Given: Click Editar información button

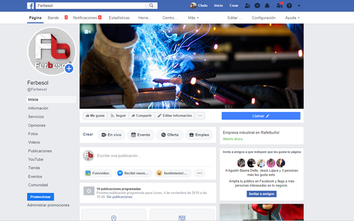Looking at the screenshot, I should [x=175, y=116].
